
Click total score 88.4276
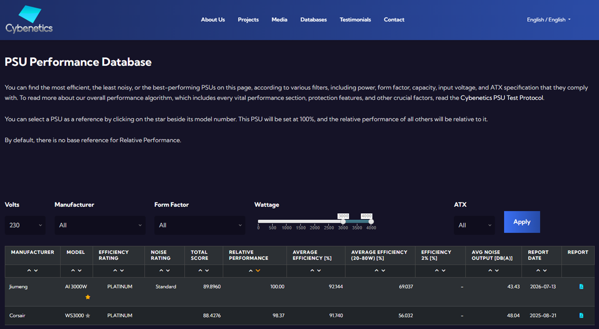pyautogui.click(x=212, y=315)
